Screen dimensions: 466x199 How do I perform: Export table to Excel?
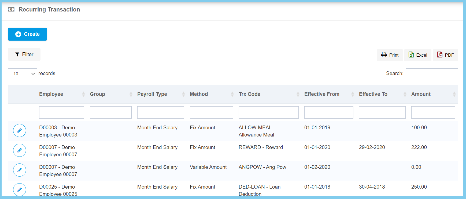click(x=417, y=55)
